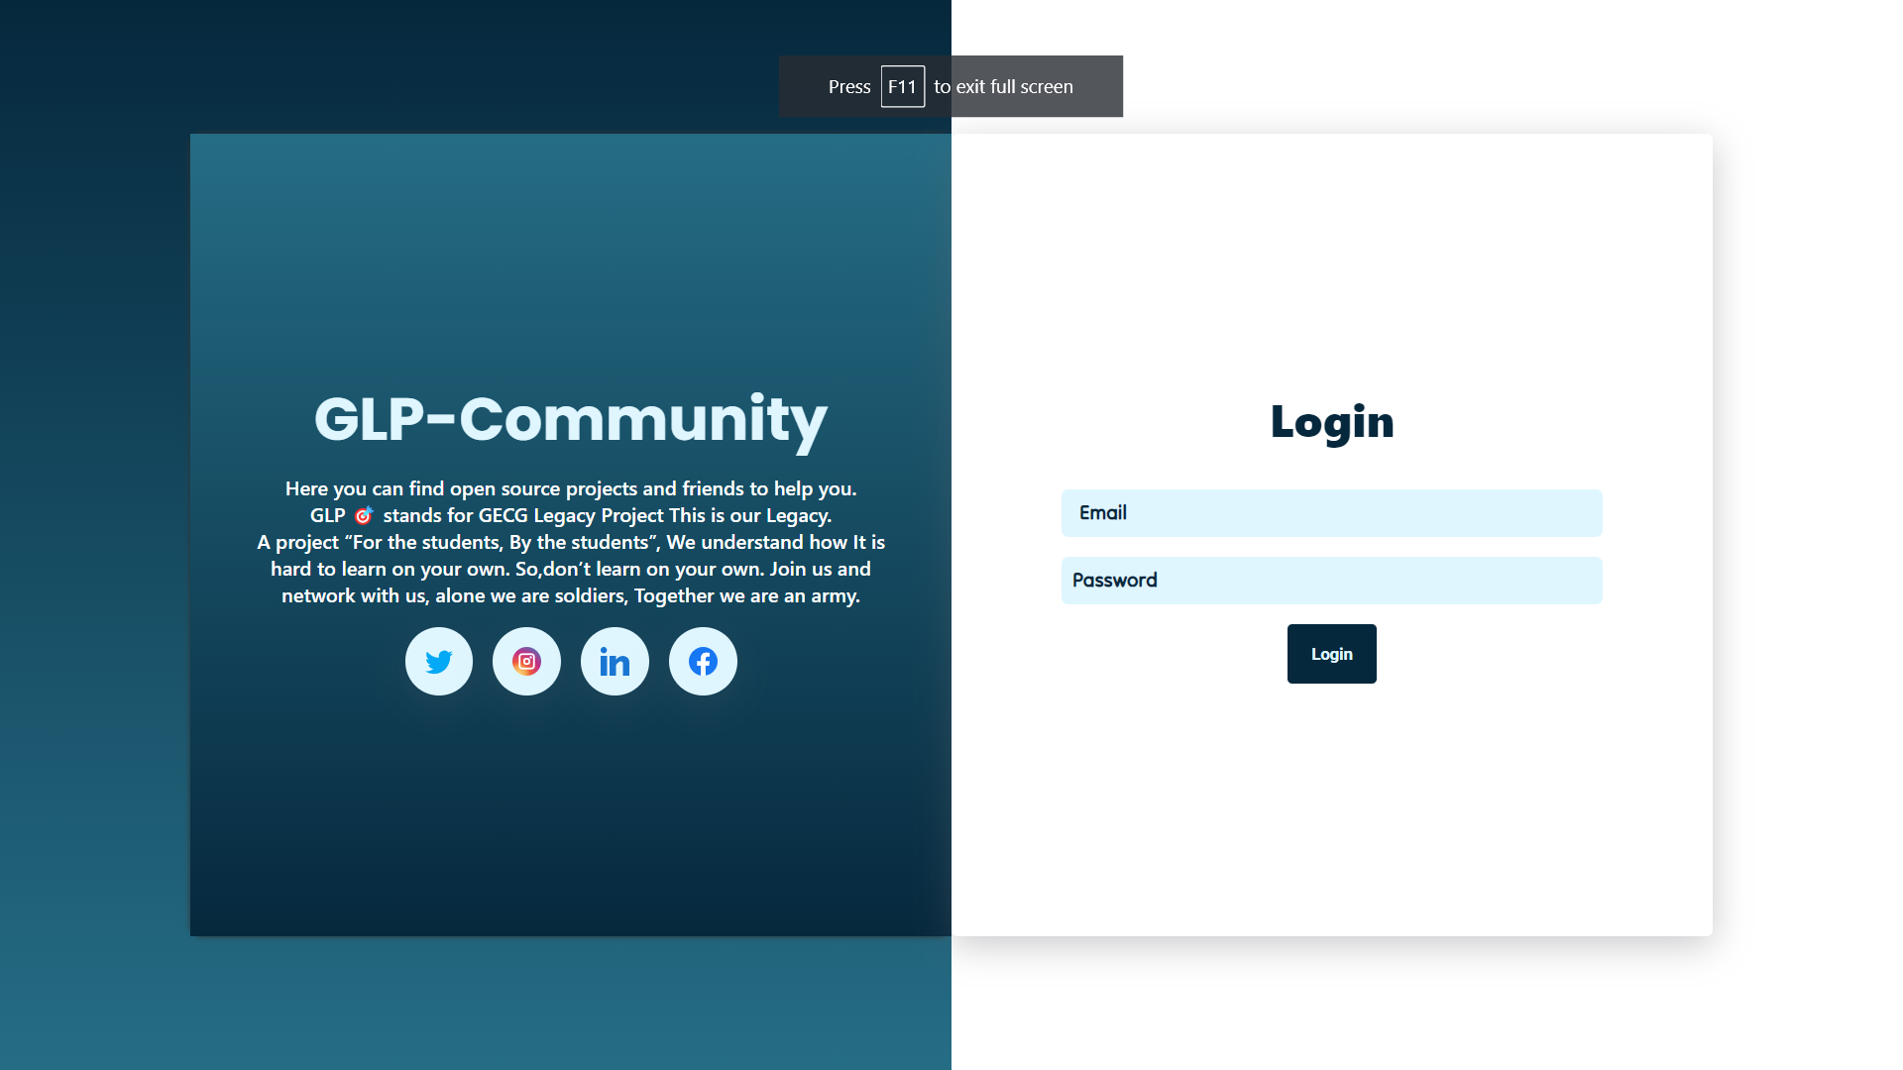Click the 'GECG Legacy Project' text
The width and height of the screenshot is (1903, 1070).
tap(571, 516)
